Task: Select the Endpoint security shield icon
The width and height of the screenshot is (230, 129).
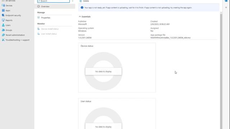Action: [3, 15]
